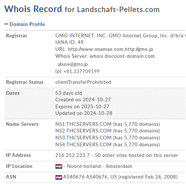
Task: Click the Created on 2024-10-27 date
Action: [83, 100]
